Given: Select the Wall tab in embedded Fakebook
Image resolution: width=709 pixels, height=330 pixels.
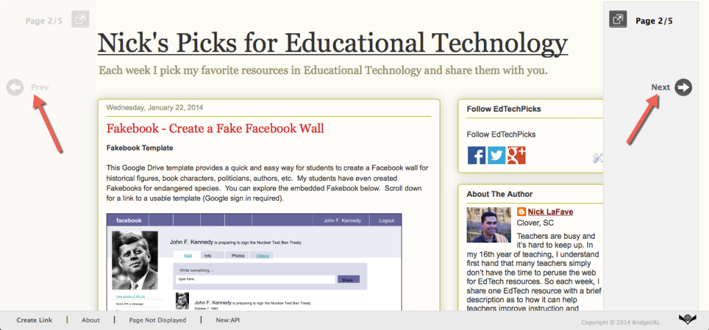Looking at the screenshot, I should point(188,255).
